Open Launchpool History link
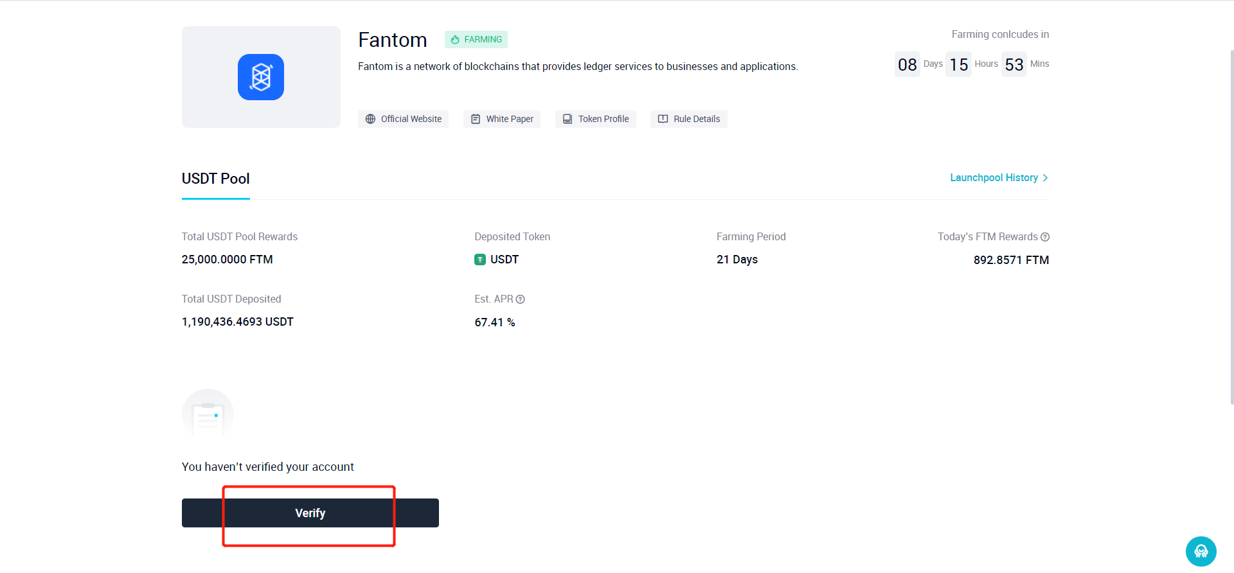Viewport: 1234px width, 573px height. pyautogui.click(x=994, y=177)
